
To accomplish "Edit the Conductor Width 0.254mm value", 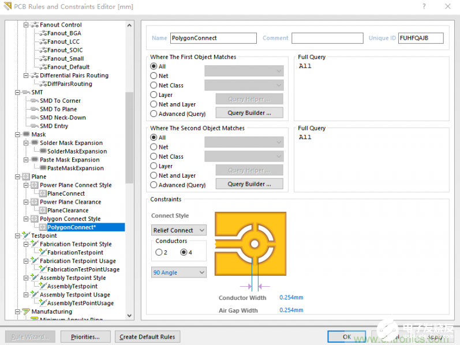I will click(x=291, y=298).
